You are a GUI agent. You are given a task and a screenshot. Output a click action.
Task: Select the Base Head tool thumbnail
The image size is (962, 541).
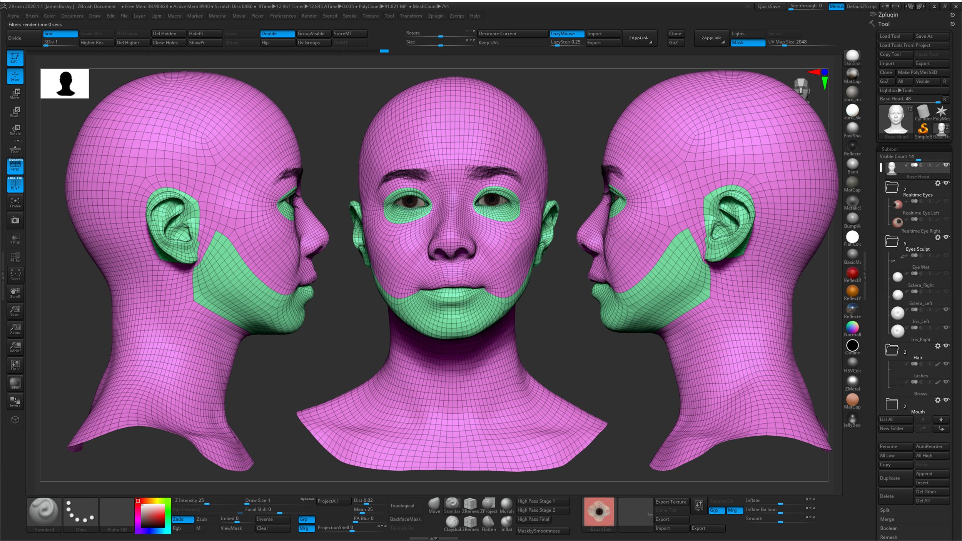895,119
